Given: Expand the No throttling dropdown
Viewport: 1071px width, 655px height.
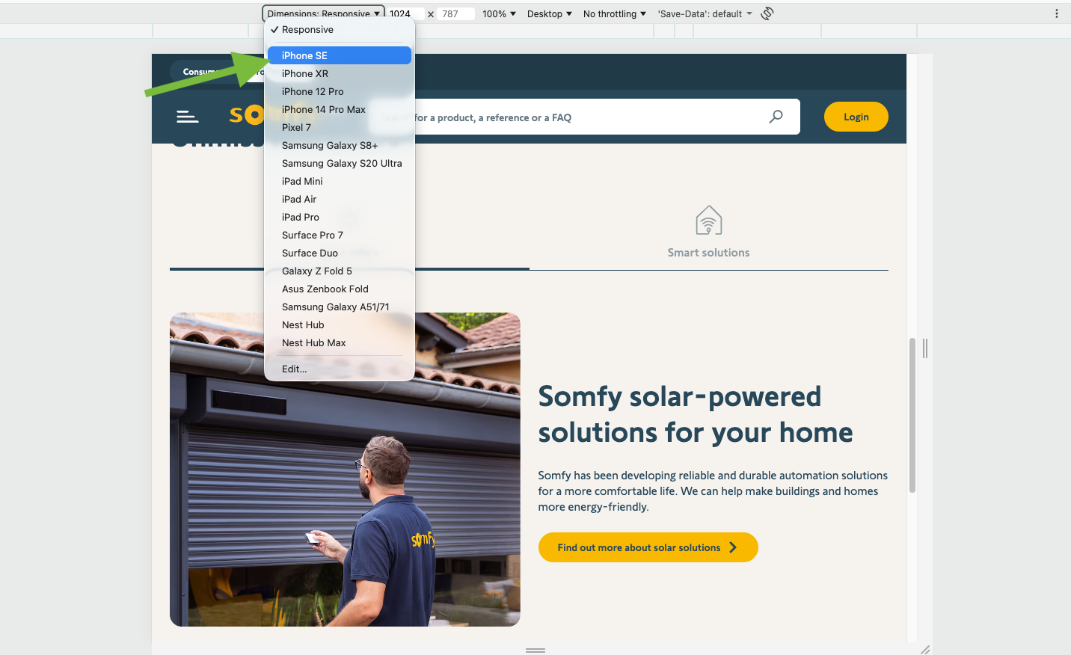Looking at the screenshot, I should coord(614,13).
